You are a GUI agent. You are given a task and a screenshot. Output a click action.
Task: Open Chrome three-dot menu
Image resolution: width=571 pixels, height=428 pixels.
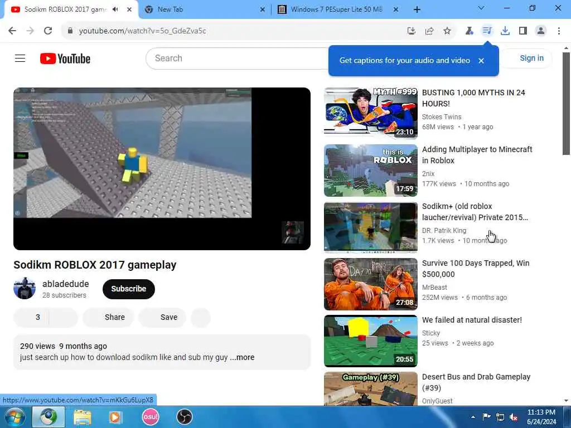coord(559,31)
